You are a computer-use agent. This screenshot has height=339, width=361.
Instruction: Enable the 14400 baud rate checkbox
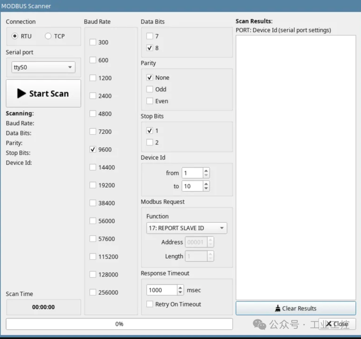(93, 167)
